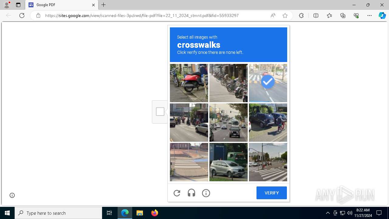The width and height of the screenshot is (389, 219).
Task: Open the clock showing 8:22 AM
Action: click(x=363, y=213)
